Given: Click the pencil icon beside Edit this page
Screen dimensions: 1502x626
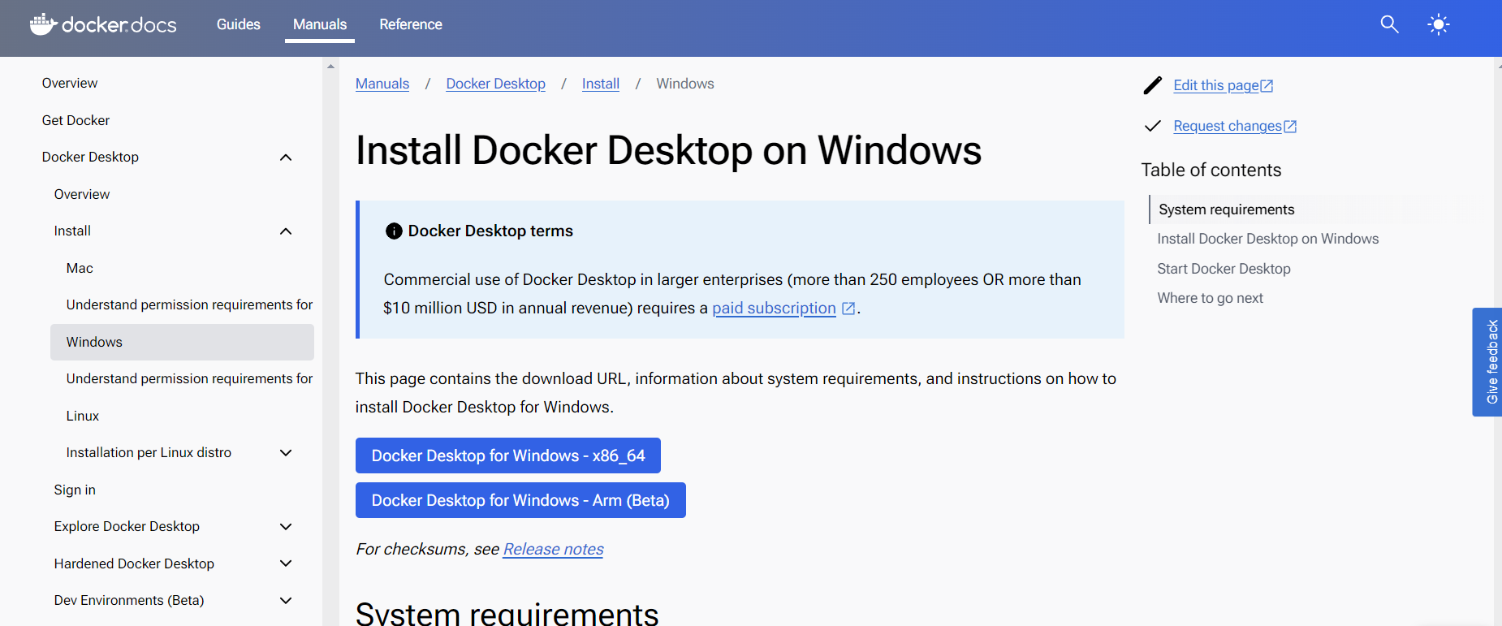Looking at the screenshot, I should pyautogui.click(x=1153, y=85).
